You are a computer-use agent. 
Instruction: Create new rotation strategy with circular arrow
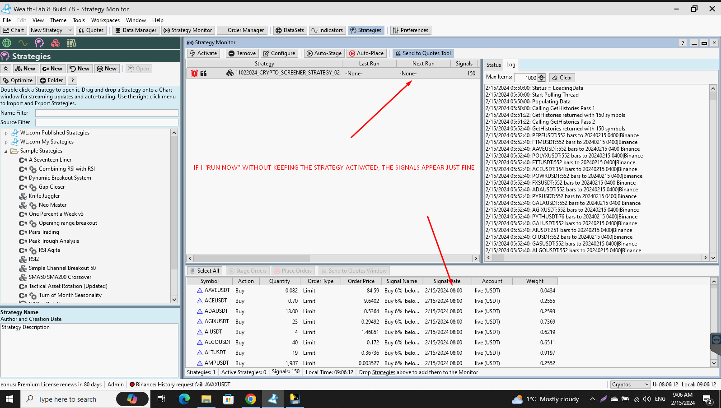(x=80, y=69)
